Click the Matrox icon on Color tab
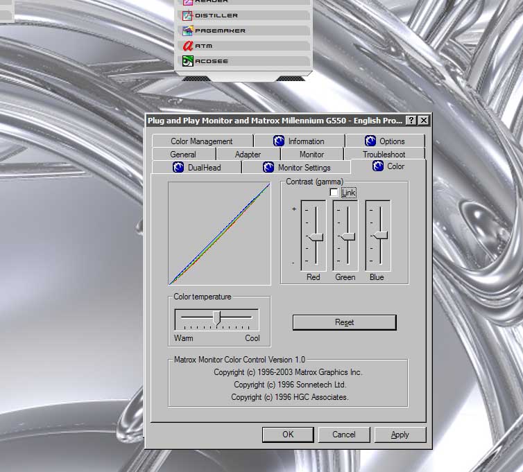 tap(378, 166)
